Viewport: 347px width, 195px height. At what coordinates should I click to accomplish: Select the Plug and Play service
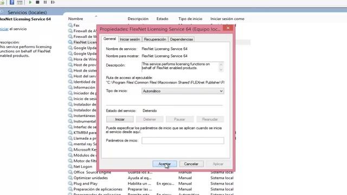click(x=86, y=184)
